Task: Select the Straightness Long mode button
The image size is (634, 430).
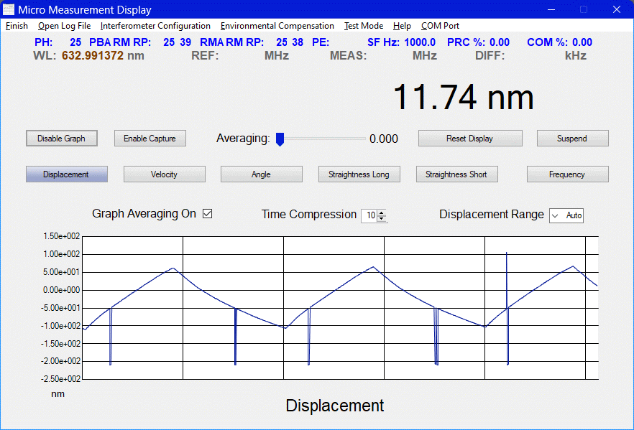Action: click(x=359, y=174)
